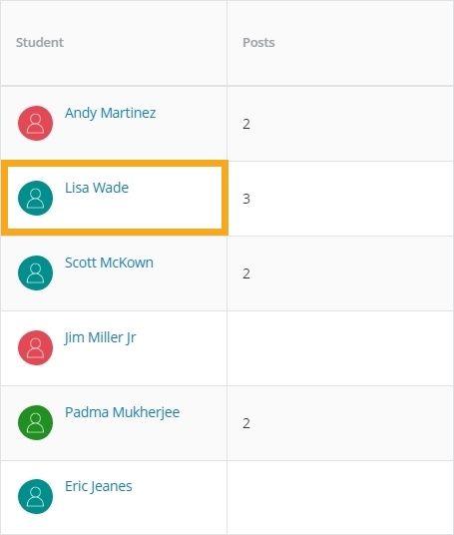Click Lisa Wade's post count of 3

click(x=246, y=199)
